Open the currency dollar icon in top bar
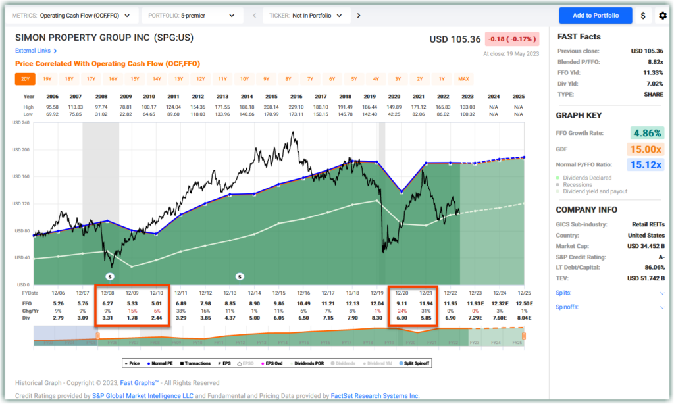 coord(643,15)
